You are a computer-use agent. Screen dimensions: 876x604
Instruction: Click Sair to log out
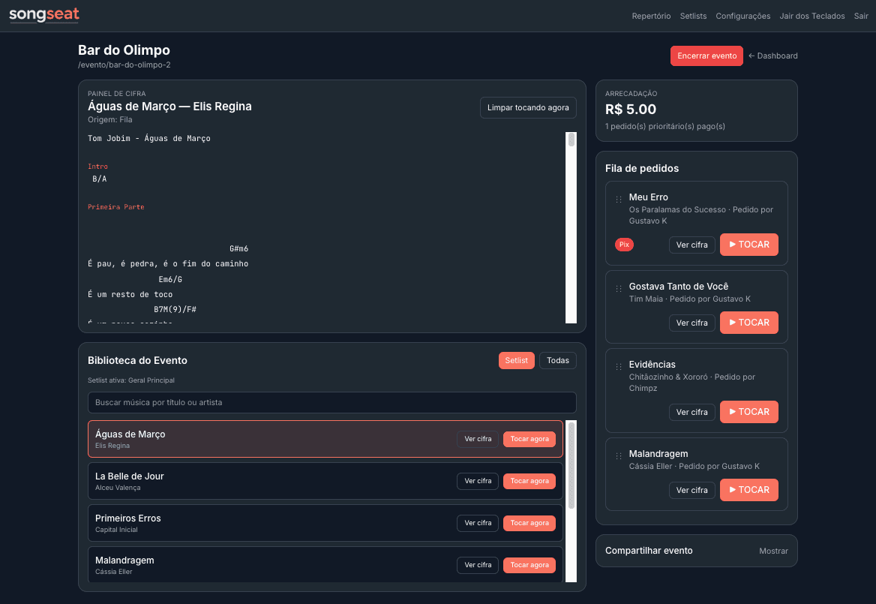(x=861, y=17)
